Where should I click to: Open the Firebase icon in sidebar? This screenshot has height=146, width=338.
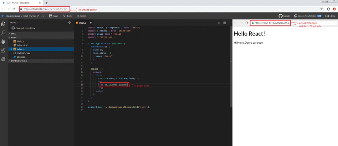coord(3,41)
